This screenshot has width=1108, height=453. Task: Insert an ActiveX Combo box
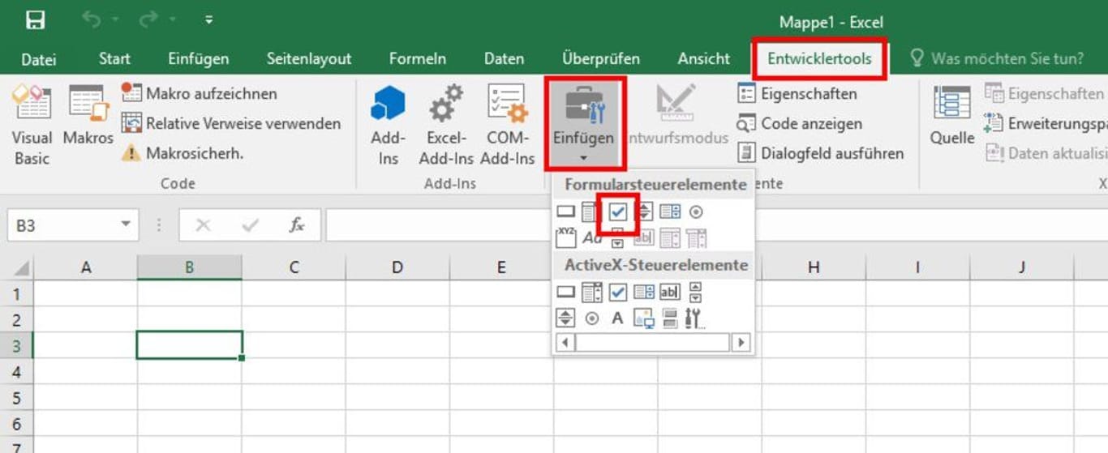[591, 293]
